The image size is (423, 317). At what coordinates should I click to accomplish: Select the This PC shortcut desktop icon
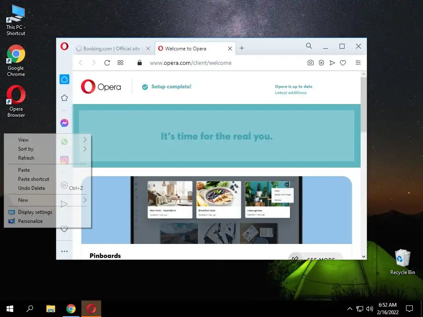pos(16,21)
